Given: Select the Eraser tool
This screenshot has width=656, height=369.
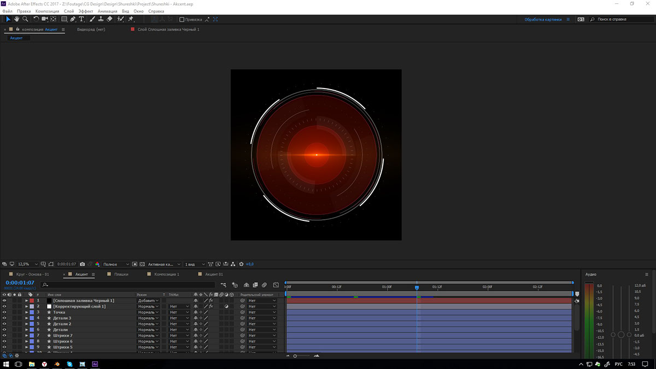Looking at the screenshot, I should (109, 19).
